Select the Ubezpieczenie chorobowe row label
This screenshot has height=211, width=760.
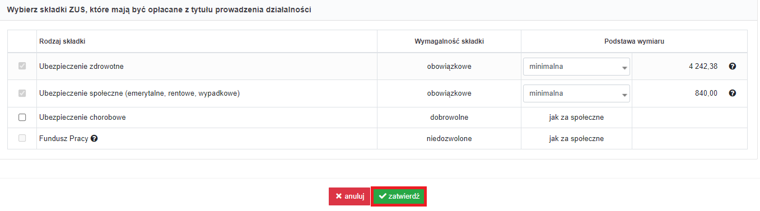(82, 118)
